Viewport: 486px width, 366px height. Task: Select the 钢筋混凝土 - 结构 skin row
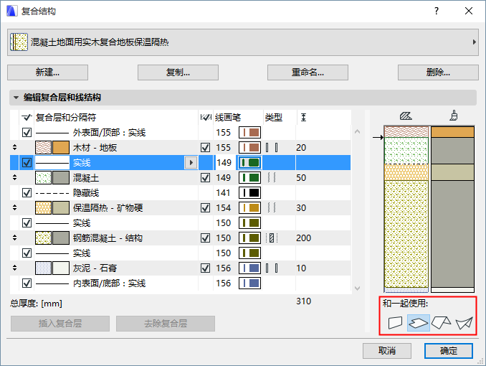pyautogui.click(x=181, y=238)
